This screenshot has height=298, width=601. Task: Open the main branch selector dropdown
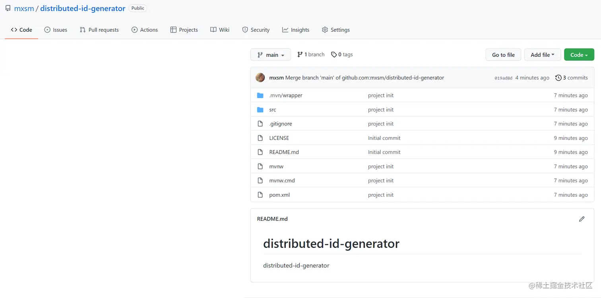click(271, 55)
